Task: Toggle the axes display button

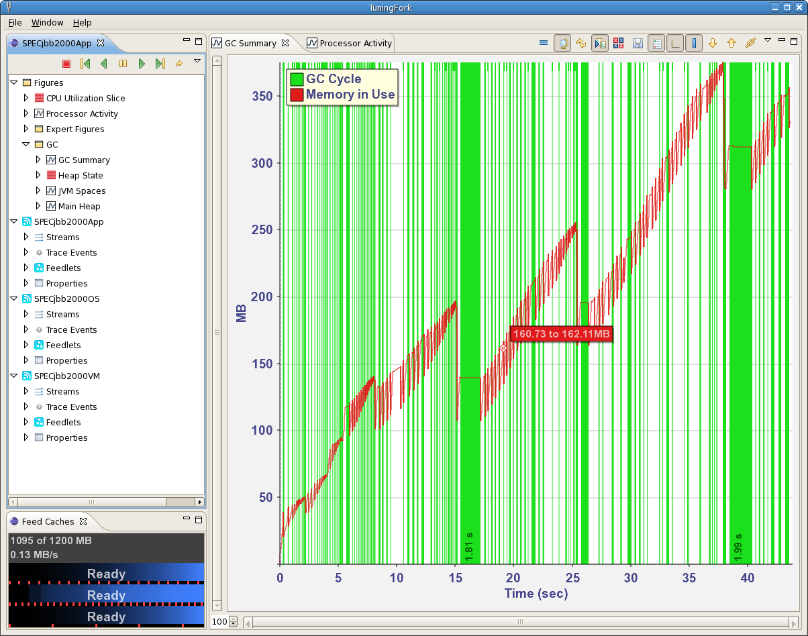Action: pyautogui.click(x=675, y=44)
